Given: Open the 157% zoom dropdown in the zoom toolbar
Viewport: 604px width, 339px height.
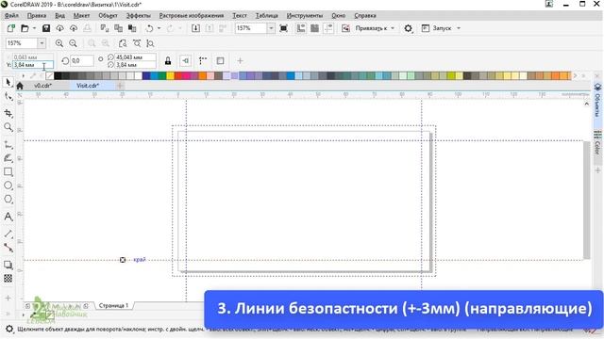Looking at the screenshot, I should [x=42, y=43].
